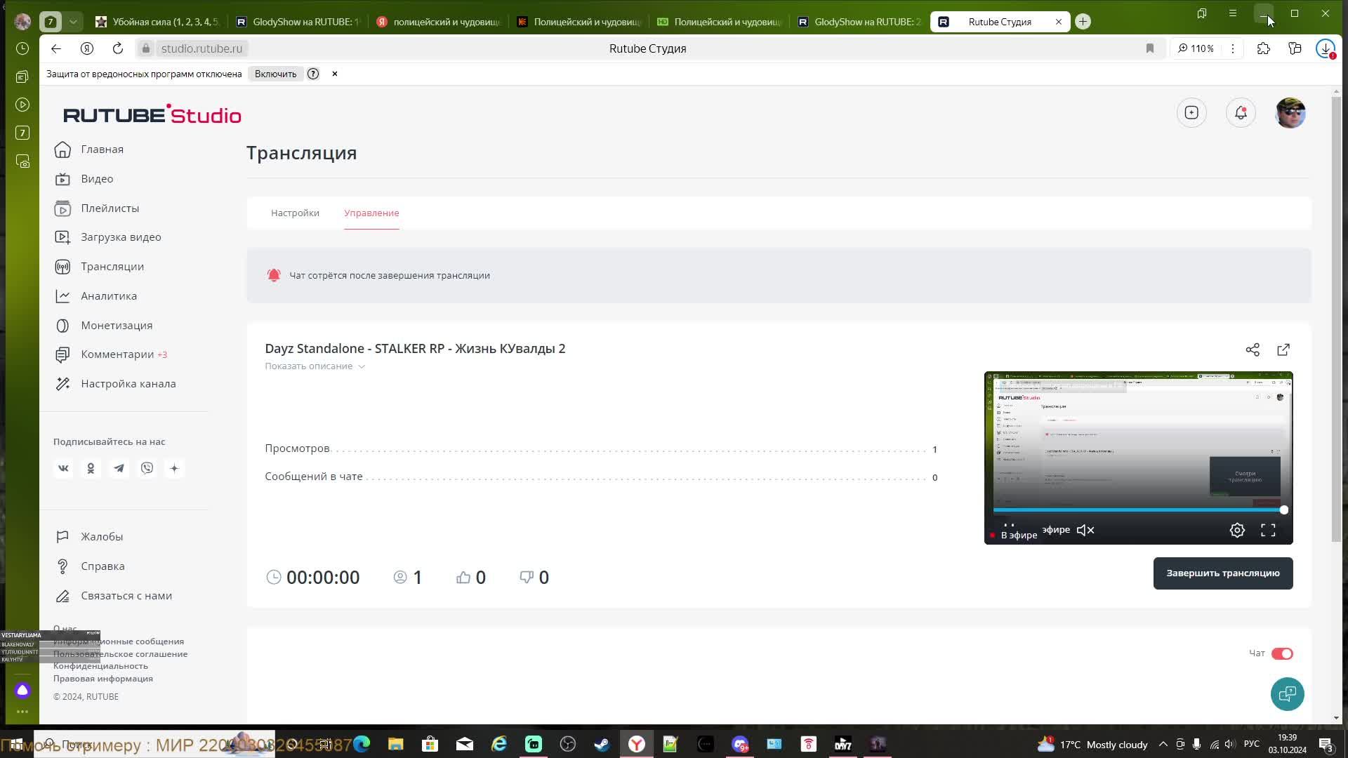Click the add video plus icon in header
This screenshot has width=1348, height=758.
tap(1191, 112)
